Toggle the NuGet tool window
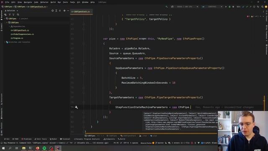 pyautogui.click(x=54, y=139)
